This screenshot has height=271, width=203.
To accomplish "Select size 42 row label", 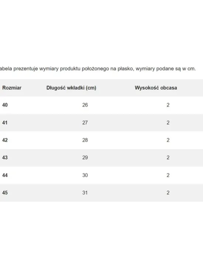I will point(5,140).
